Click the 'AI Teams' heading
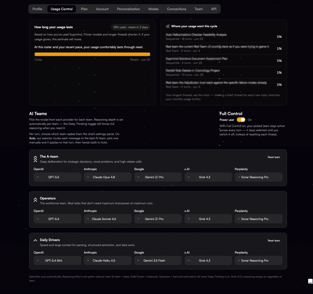This screenshot has height=294, width=313. coord(38,114)
